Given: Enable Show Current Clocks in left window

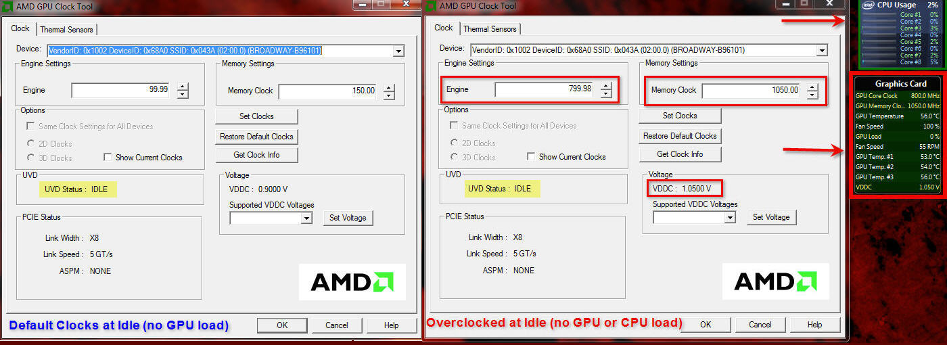Looking at the screenshot, I should pos(108,157).
